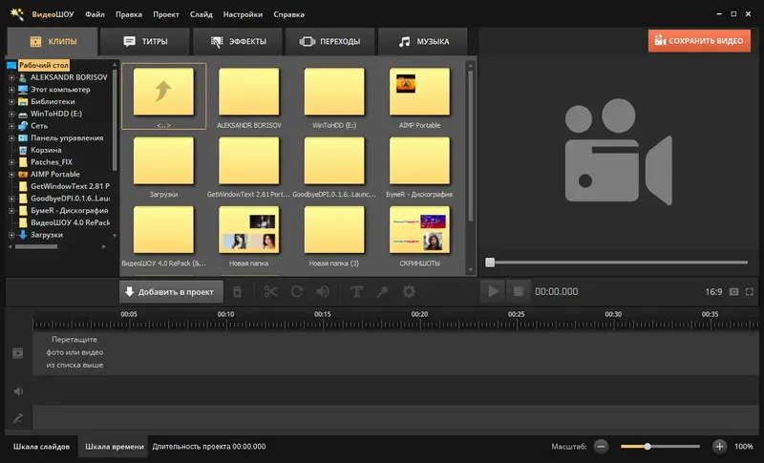Viewport: 764px width, 463px height.
Task: Switch to Шкала слайдов view
Action: pos(41,447)
